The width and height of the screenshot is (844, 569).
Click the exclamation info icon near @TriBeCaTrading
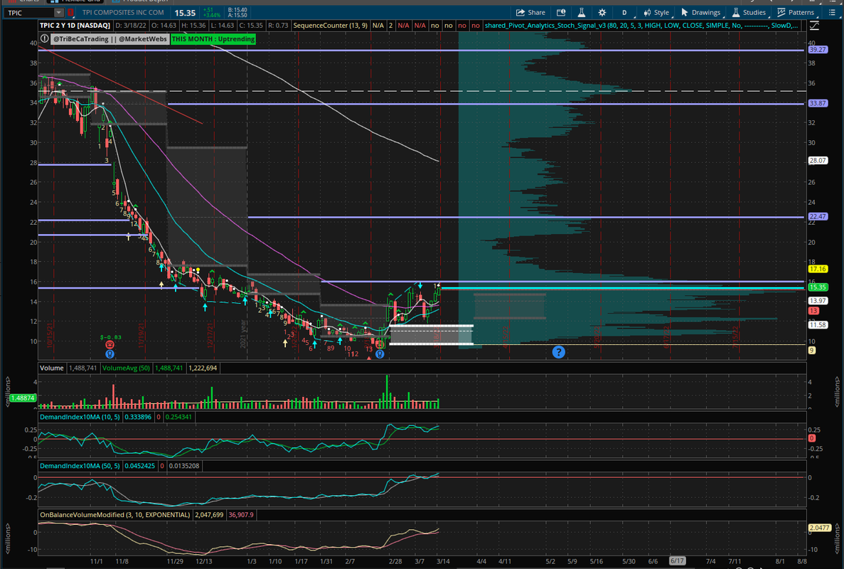click(45, 38)
